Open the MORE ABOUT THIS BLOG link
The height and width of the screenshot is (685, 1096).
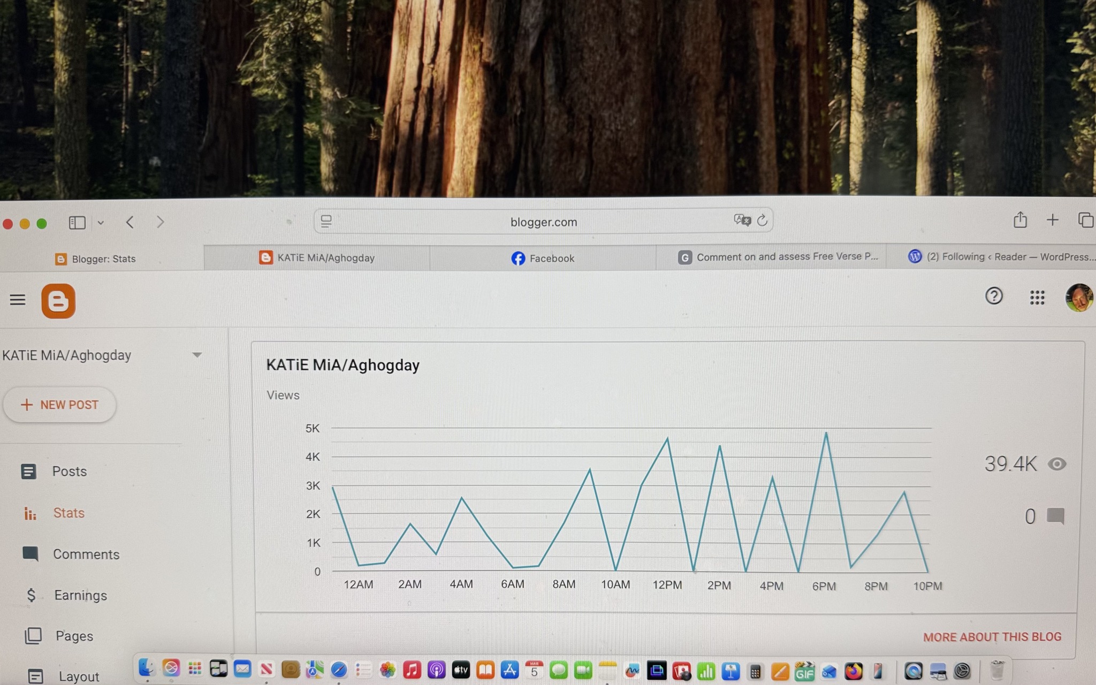pos(992,637)
